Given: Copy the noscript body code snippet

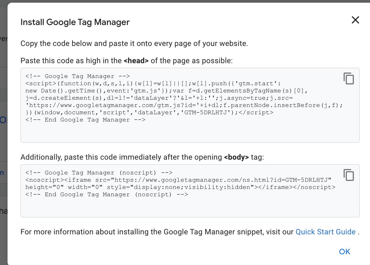Looking at the screenshot, I should pos(349,175).
